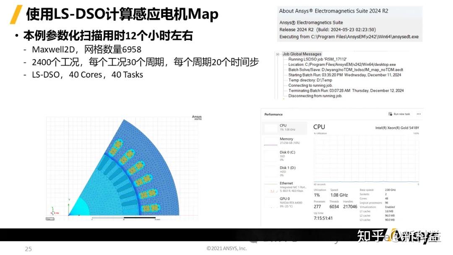This screenshot has width=453, height=255.
Task: Click the '2.00 GHz' base speed value
Action: (391, 190)
